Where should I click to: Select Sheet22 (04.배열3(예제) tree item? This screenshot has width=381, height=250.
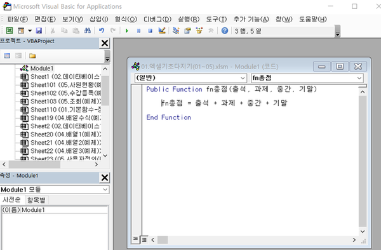[65, 151]
